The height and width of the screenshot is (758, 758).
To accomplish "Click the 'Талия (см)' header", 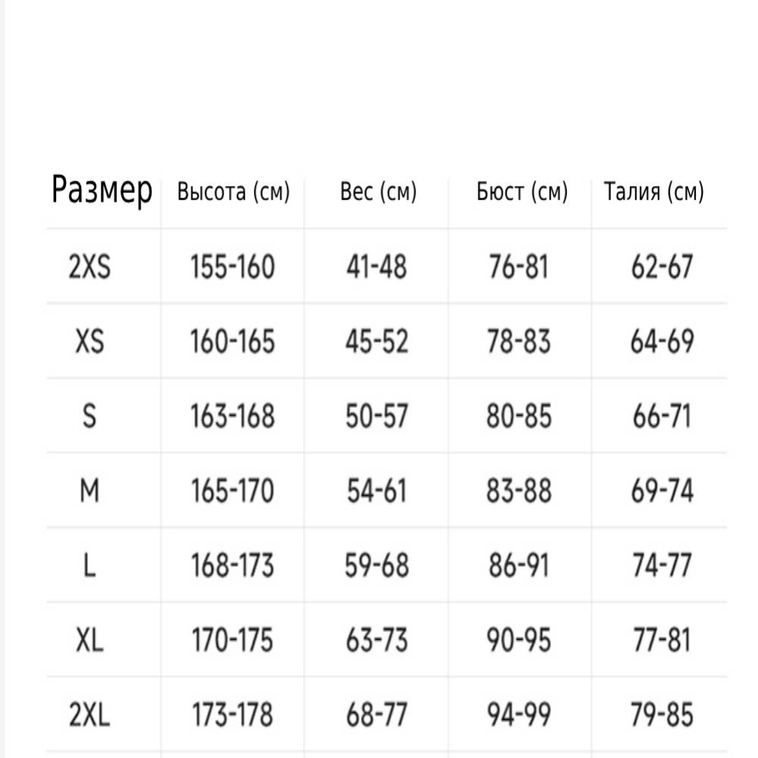I will [x=653, y=193].
